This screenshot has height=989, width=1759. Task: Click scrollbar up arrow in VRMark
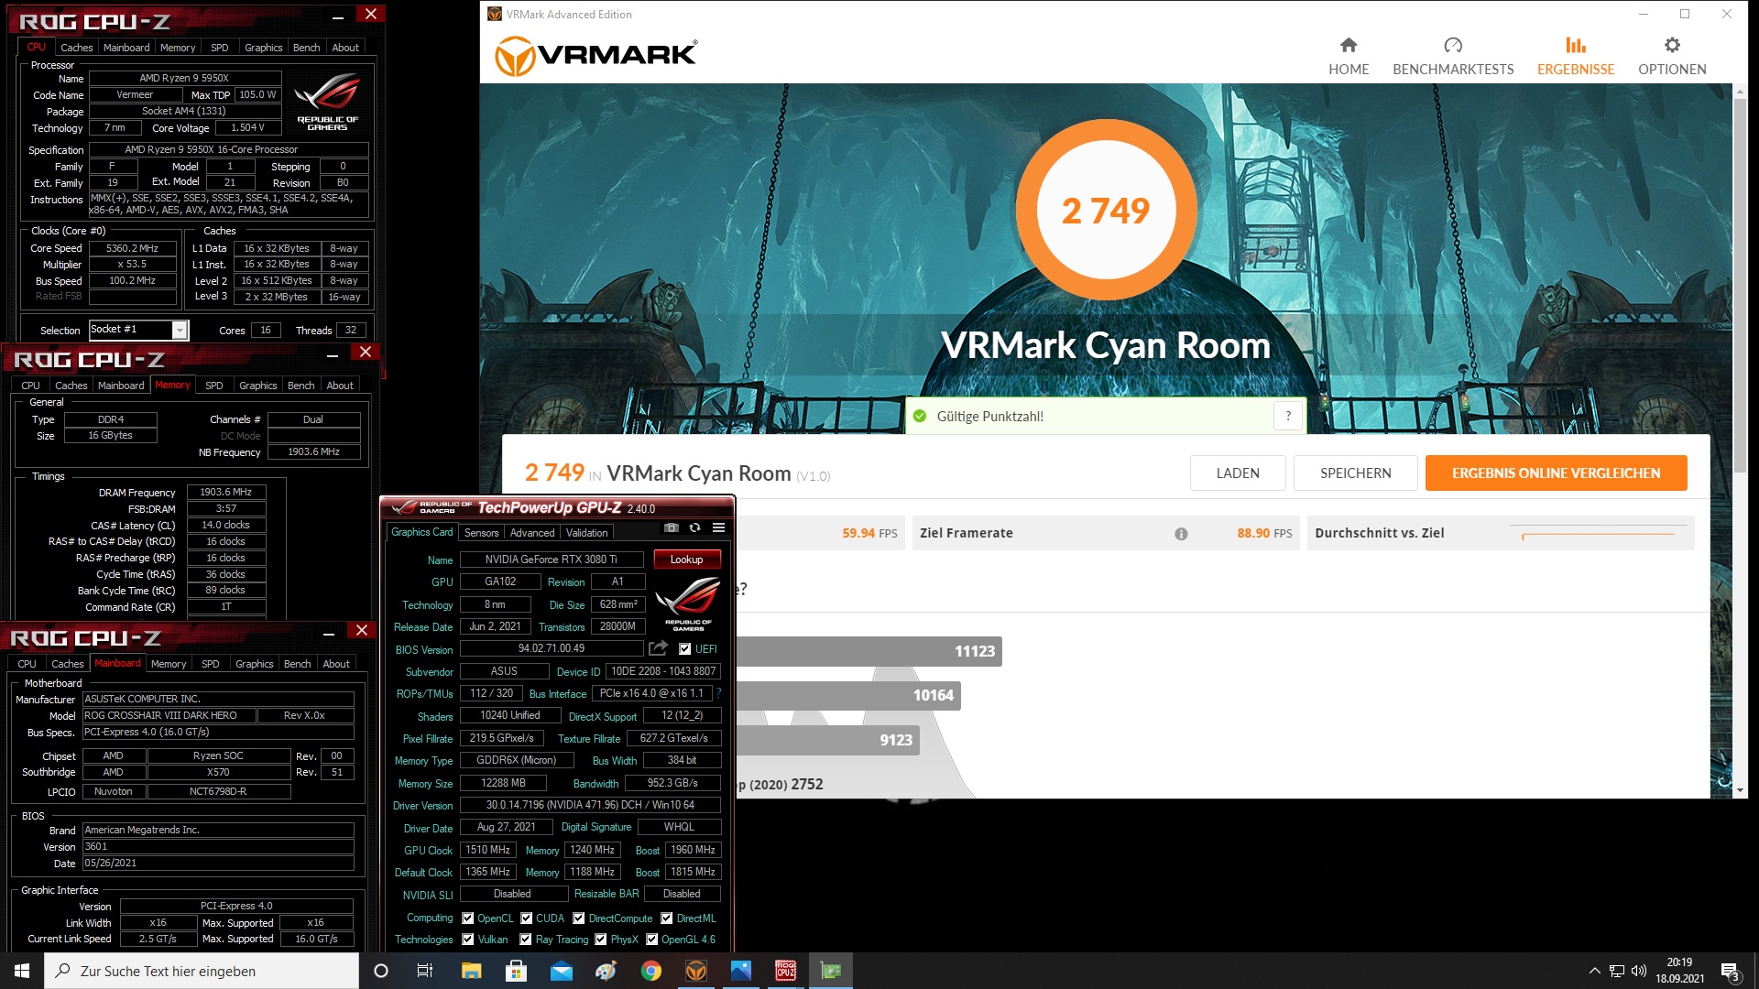pyautogui.click(x=1740, y=91)
